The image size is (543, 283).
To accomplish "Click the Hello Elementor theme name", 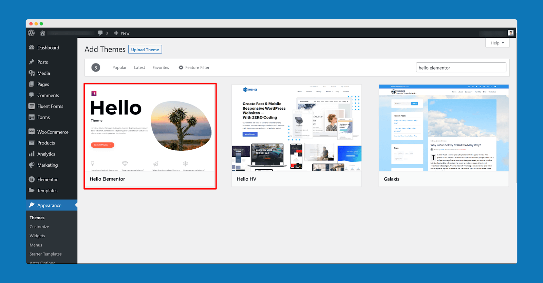I will coord(107,179).
